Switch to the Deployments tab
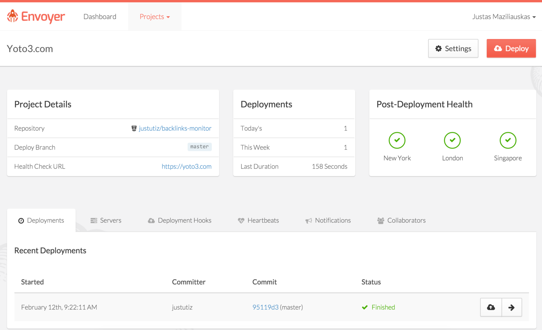This screenshot has height=330, width=542. click(x=41, y=220)
